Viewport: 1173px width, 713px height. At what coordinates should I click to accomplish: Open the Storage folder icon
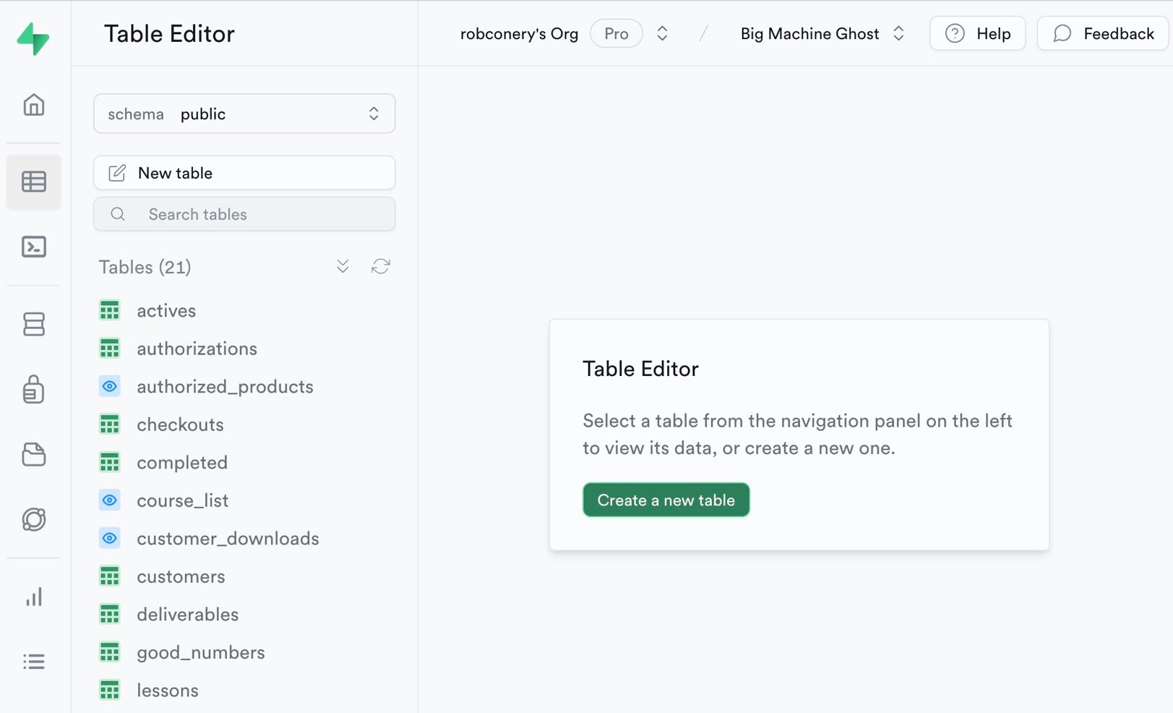pos(34,455)
